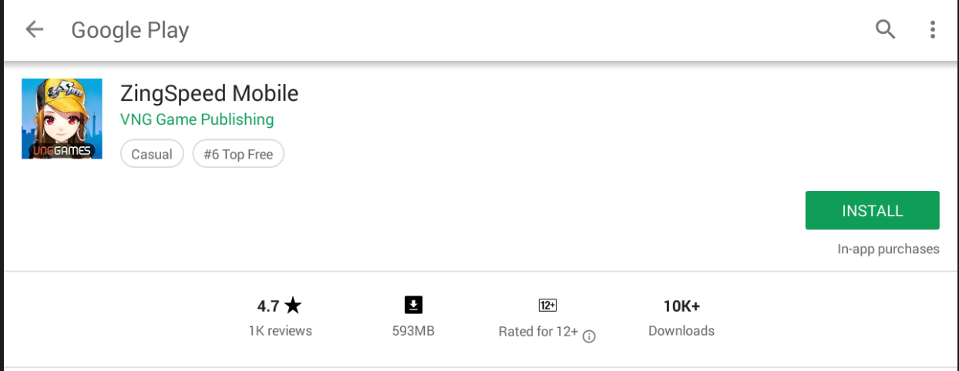Open the three-dot overflow menu
This screenshot has width=959, height=371.
(x=933, y=29)
